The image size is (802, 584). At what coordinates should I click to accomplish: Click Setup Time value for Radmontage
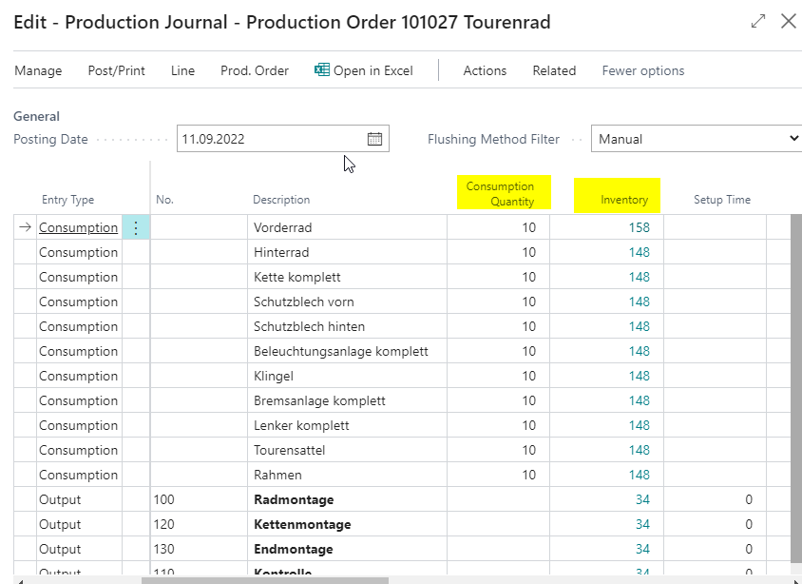pos(748,499)
